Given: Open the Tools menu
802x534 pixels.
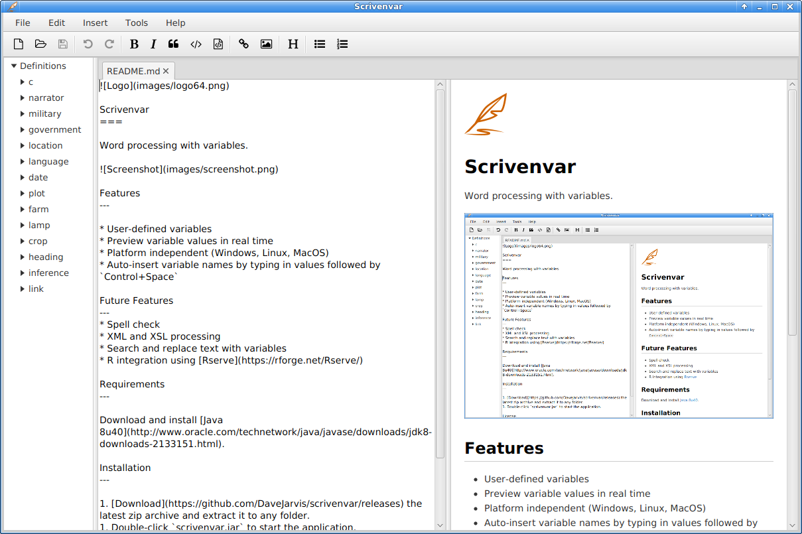Looking at the screenshot, I should [x=137, y=23].
